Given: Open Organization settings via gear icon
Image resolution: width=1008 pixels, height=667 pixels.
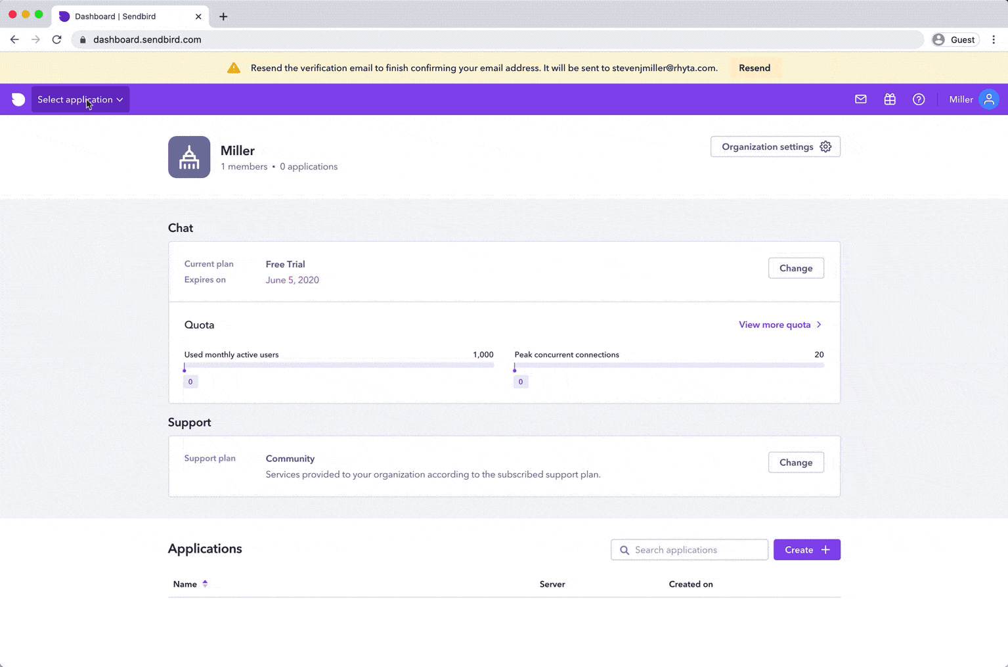Looking at the screenshot, I should point(825,147).
